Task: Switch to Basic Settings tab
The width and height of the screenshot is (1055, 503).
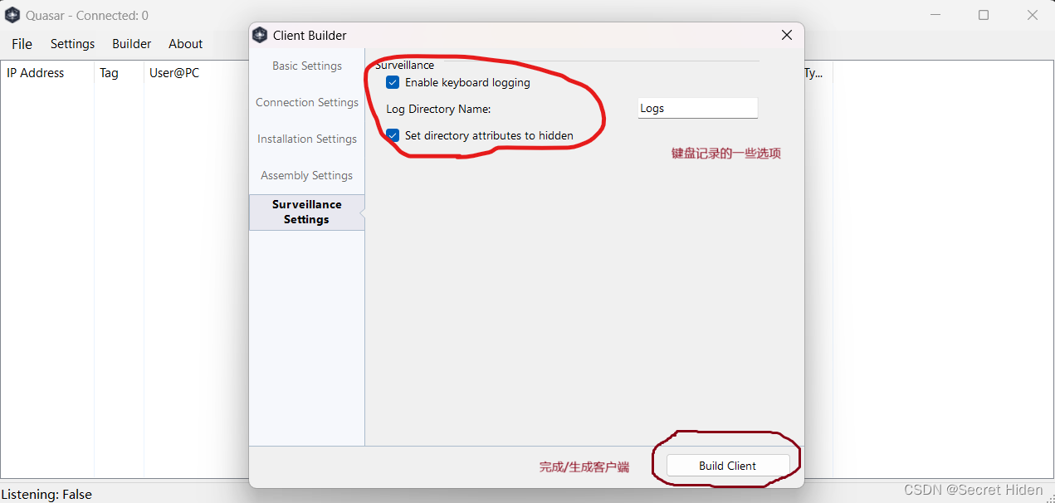Action: click(307, 66)
